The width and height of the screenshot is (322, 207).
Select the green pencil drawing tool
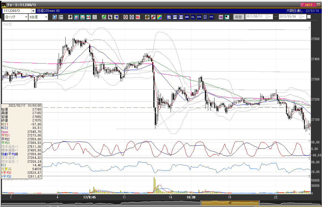tap(104, 17)
